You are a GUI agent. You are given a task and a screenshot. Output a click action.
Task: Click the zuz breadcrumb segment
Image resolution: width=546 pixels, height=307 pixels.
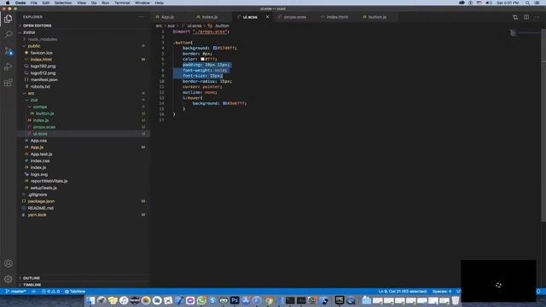click(171, 26)
